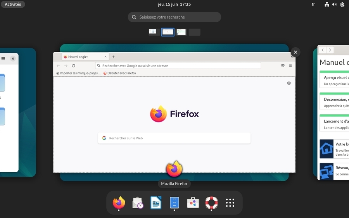
Task: Select the second workspace thumbnail
Action: click(x=168, y=32)
